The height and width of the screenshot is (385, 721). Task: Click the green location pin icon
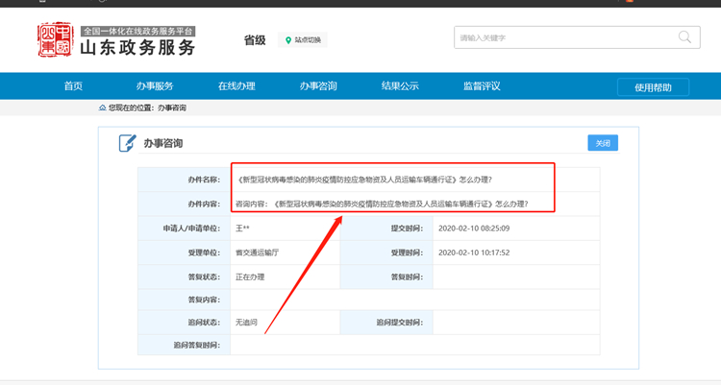287,40
